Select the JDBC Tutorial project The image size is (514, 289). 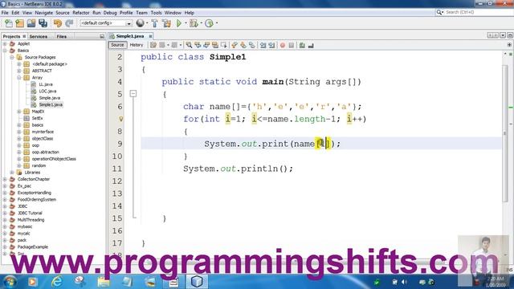[x=30, y=213]
